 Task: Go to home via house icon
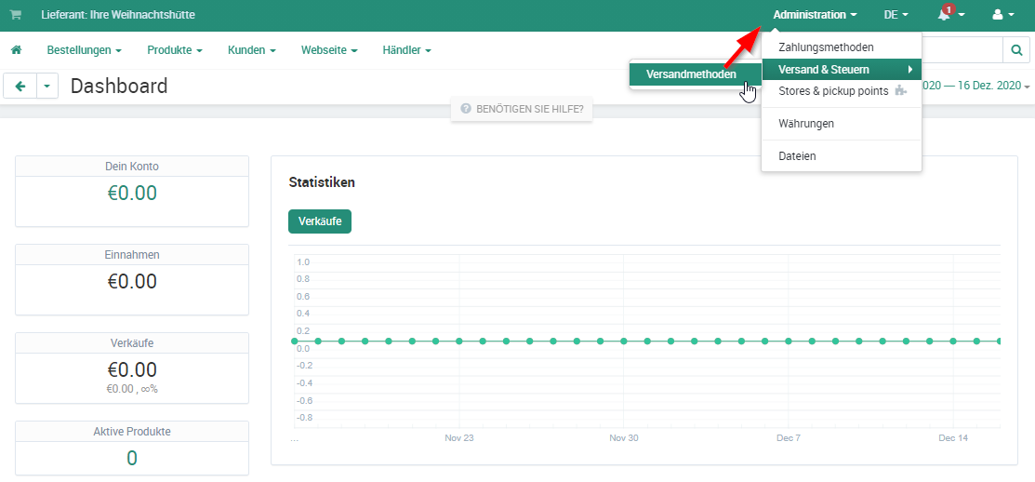pos(17,49)
